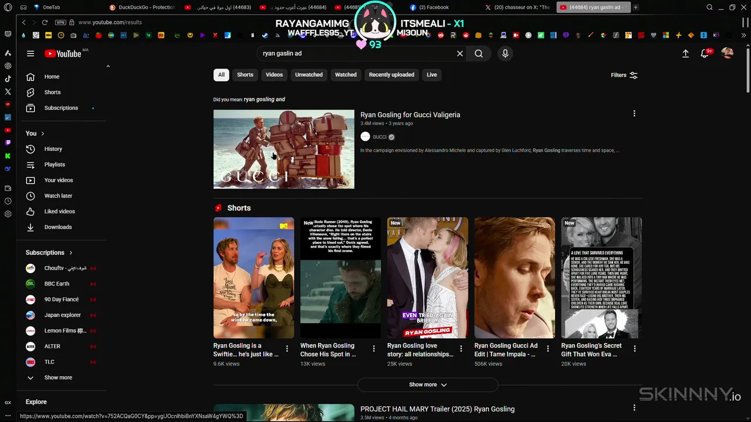The width and height of the screenshot is (751, 422).
Task: Open ChatGPT in Opera sidebar
Action: tap(8, 66)
